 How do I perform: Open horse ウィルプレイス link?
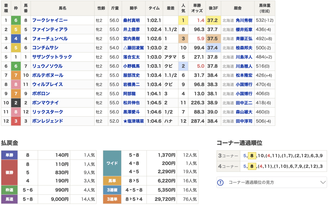(47, 85)
